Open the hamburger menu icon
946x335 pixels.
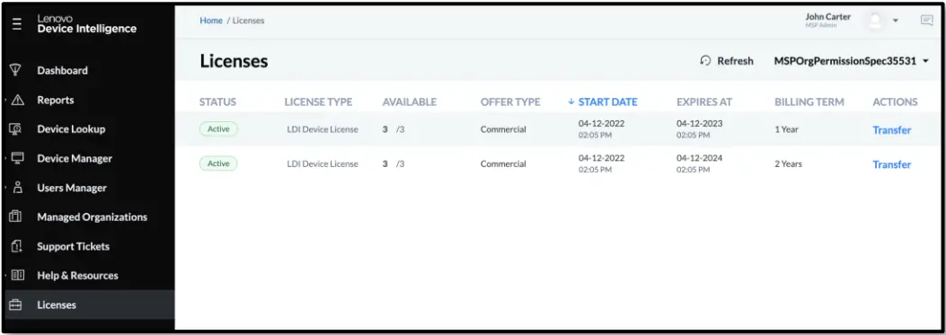(x=16, y=24)
